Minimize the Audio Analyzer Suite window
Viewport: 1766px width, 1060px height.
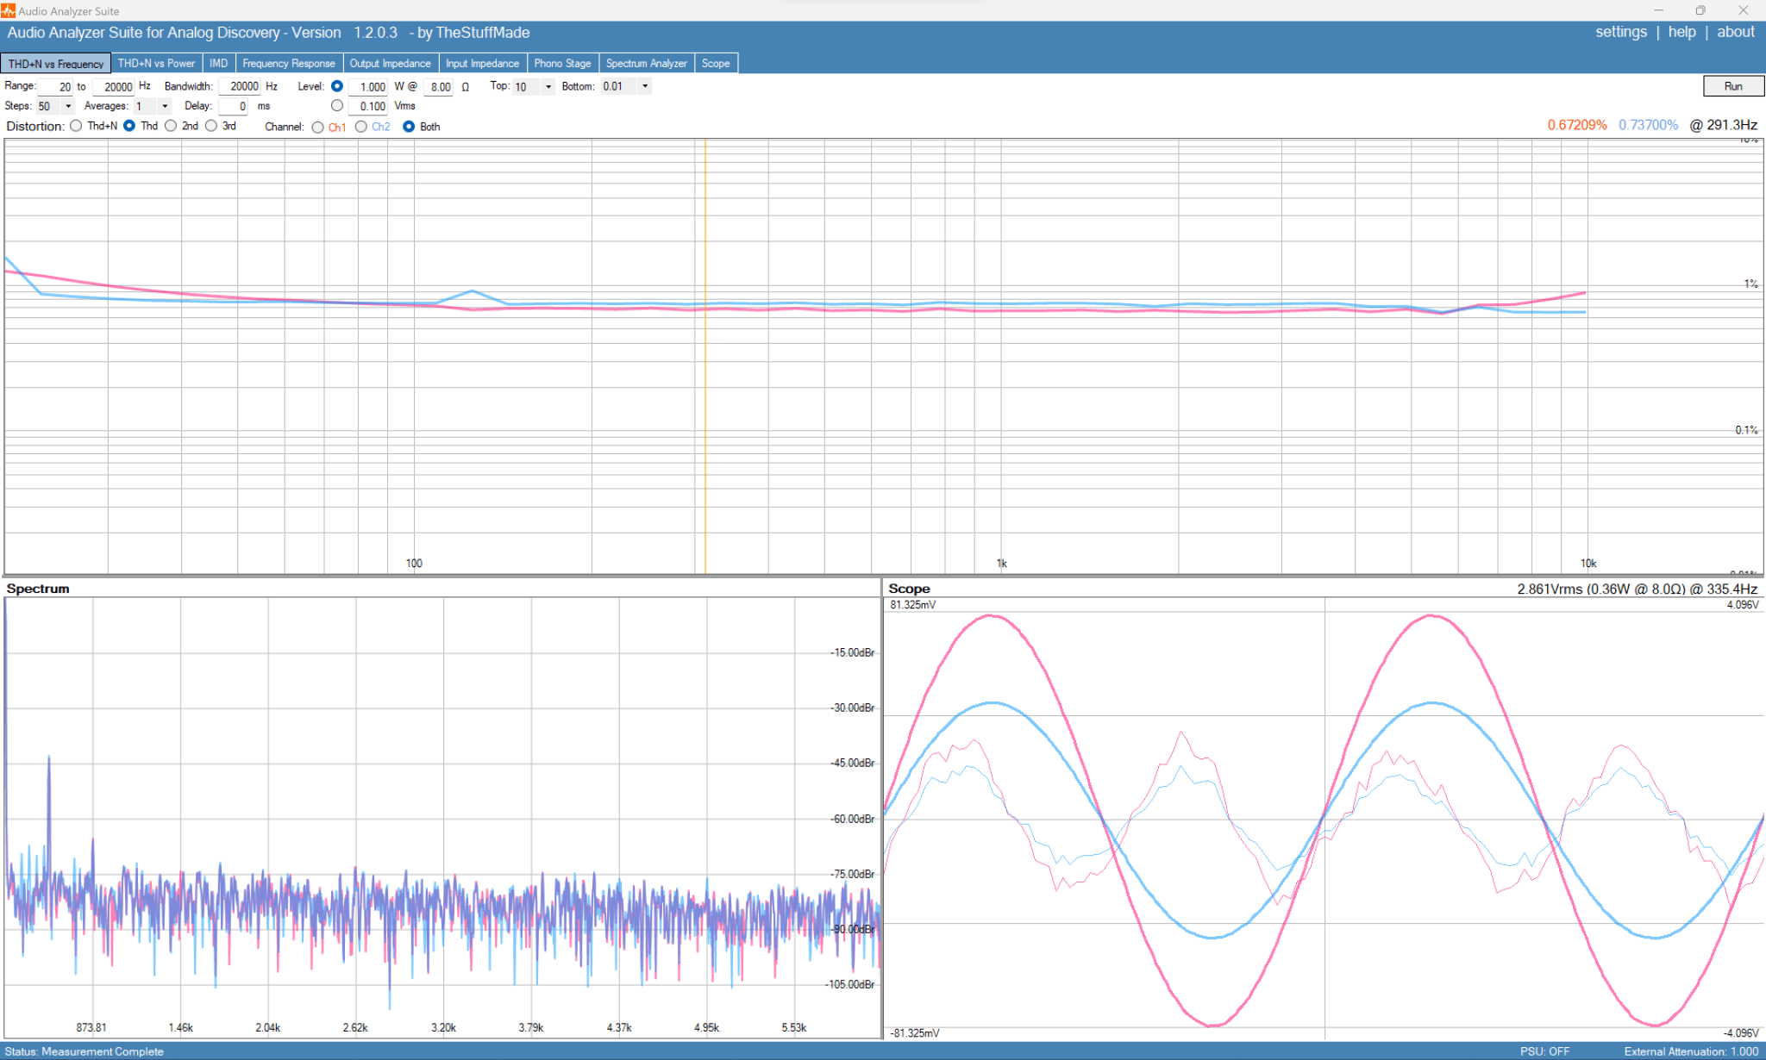1658,10
